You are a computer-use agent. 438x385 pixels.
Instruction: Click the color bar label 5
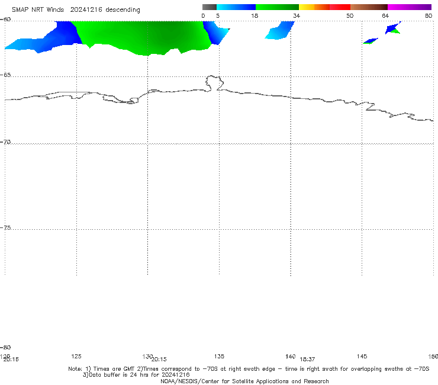click(x=218, y=15)
